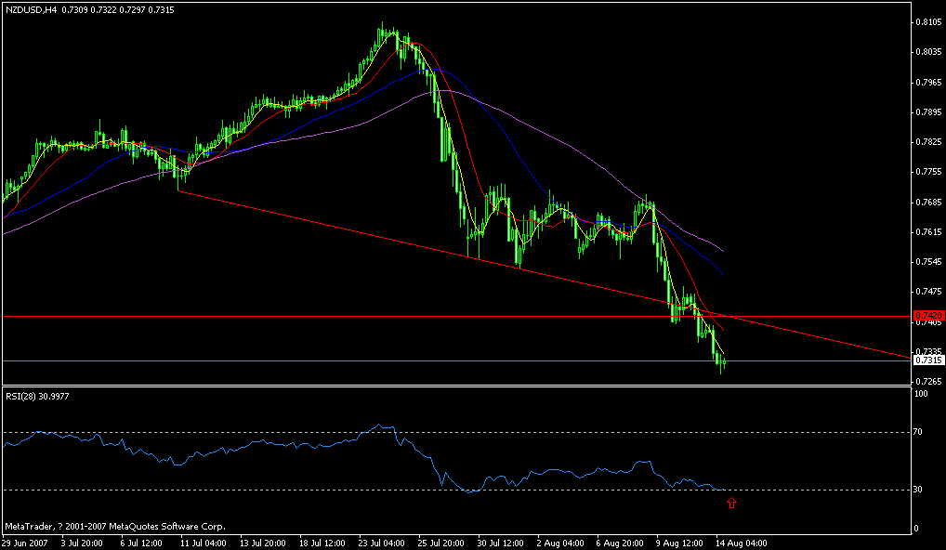
Task: Click price scale label 0.8035
Action: point(929,52)
